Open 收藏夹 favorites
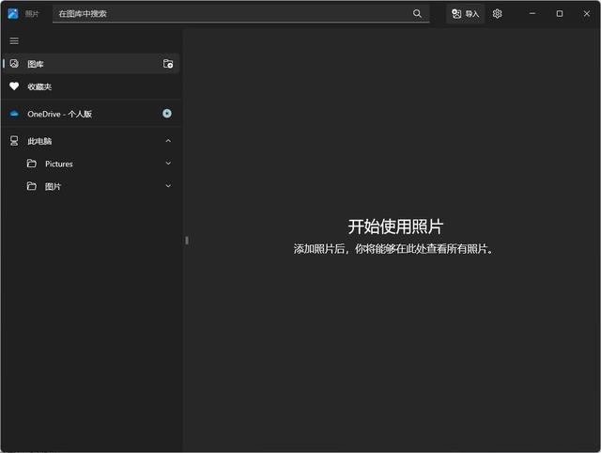 click(x=91, y=86)
